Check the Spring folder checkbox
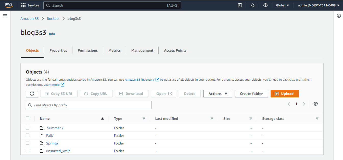The height and width of the screenshot is (160, 343). tap(28, 143)
